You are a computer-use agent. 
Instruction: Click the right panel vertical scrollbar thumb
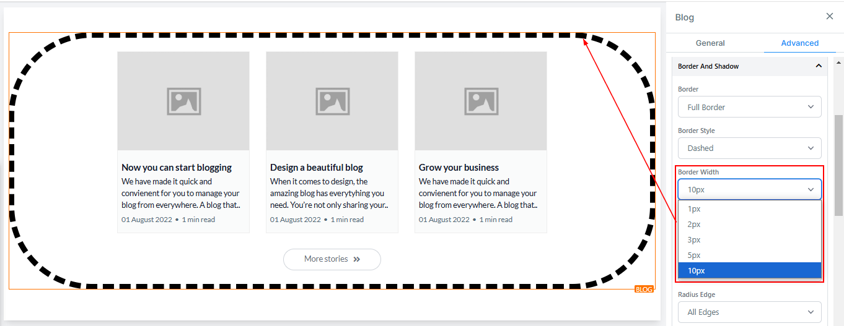tap(839, 165)
